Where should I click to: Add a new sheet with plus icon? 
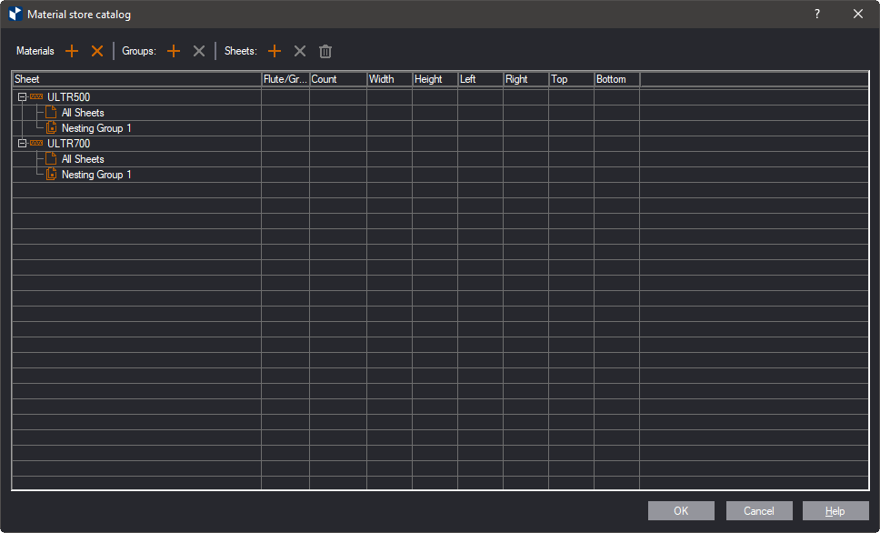pyautogui.click(x=275, y=52)
